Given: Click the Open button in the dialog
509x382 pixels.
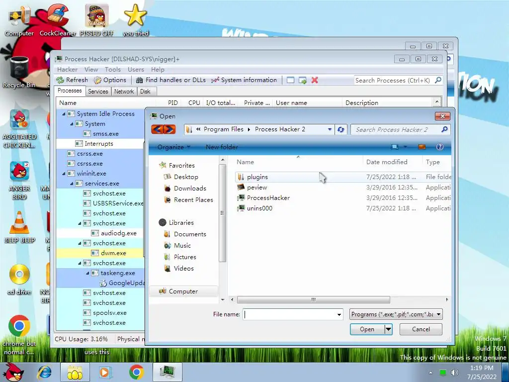Looking at the screenshot, I should point(367,329).
